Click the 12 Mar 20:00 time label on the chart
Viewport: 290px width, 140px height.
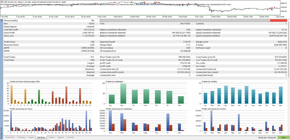click(216, 17)
